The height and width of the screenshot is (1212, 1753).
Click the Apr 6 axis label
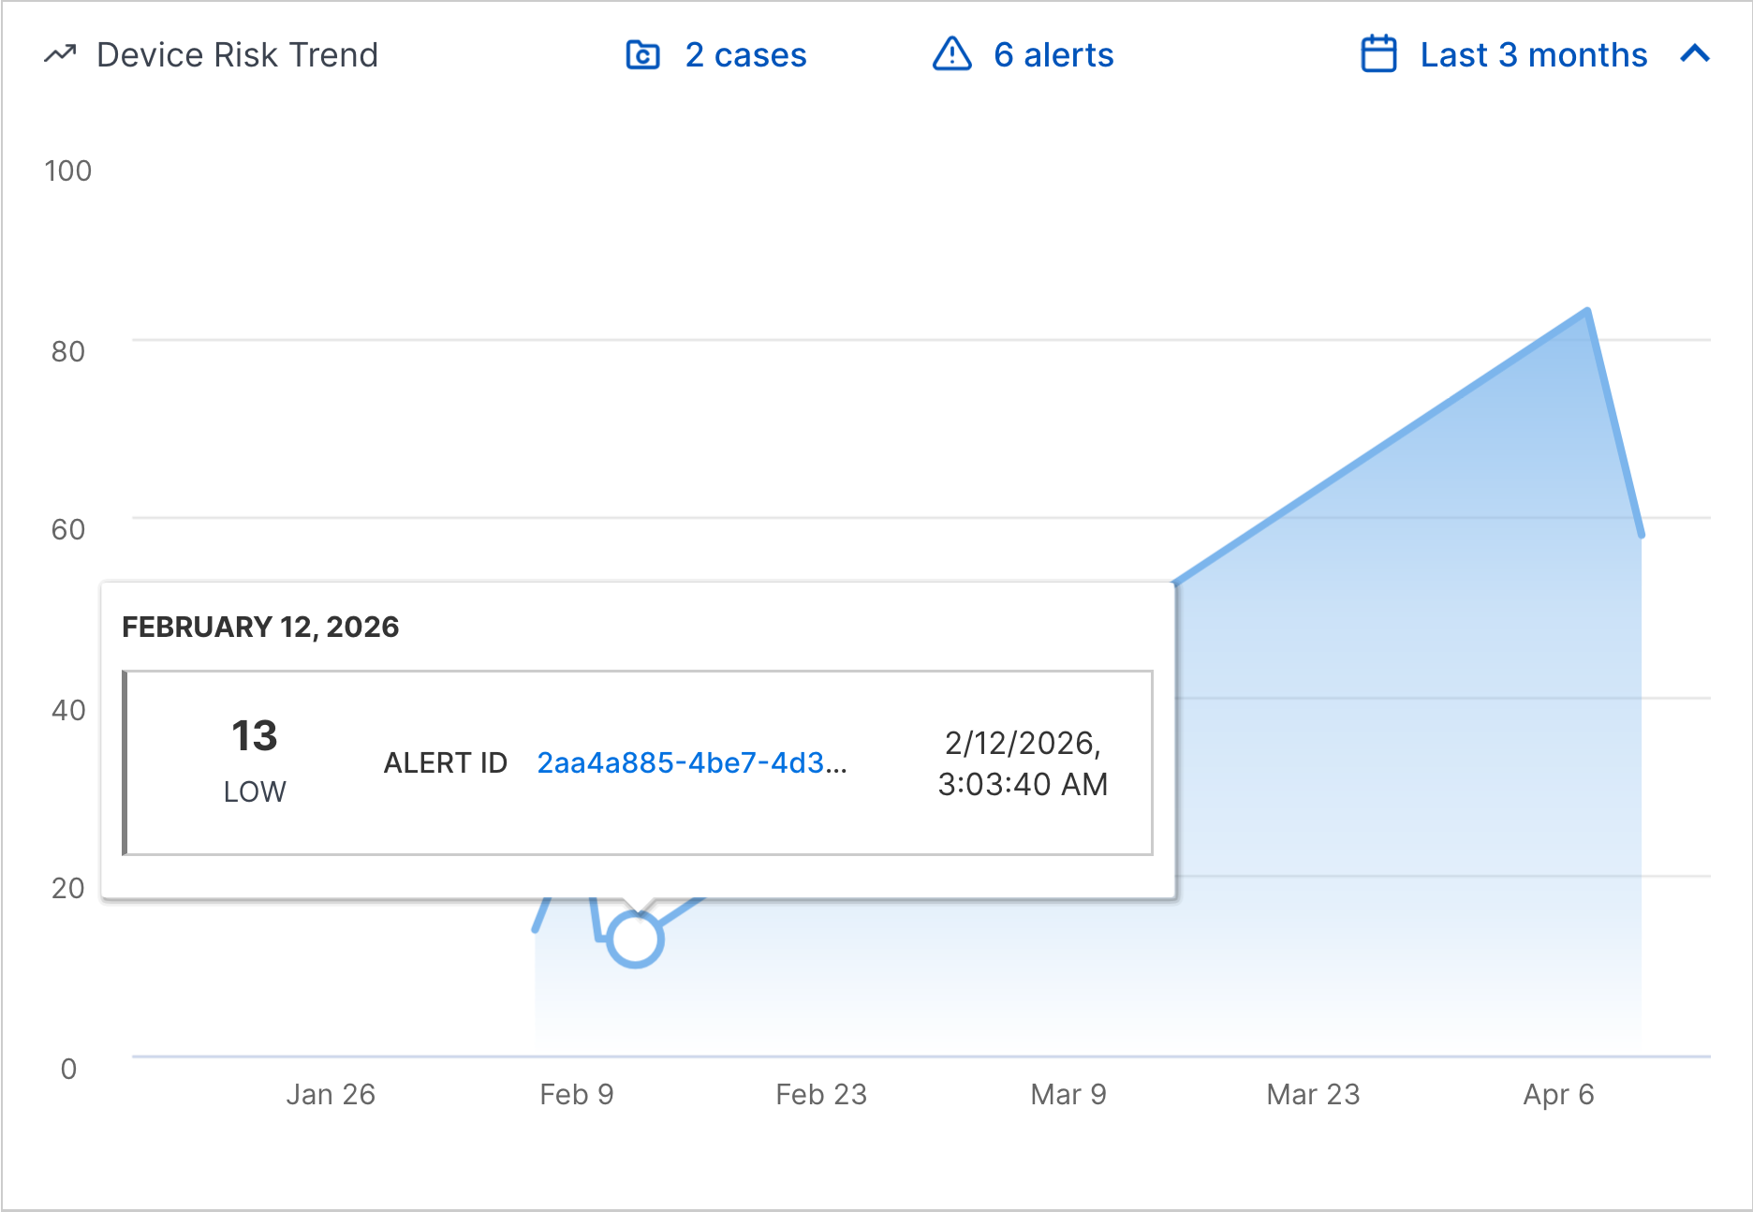pyautogui.click(x=1558, y=1094)
